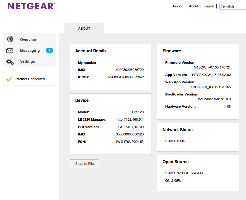
Task: Click PRI Version value 23113401, 01.00
Action: 131,127
